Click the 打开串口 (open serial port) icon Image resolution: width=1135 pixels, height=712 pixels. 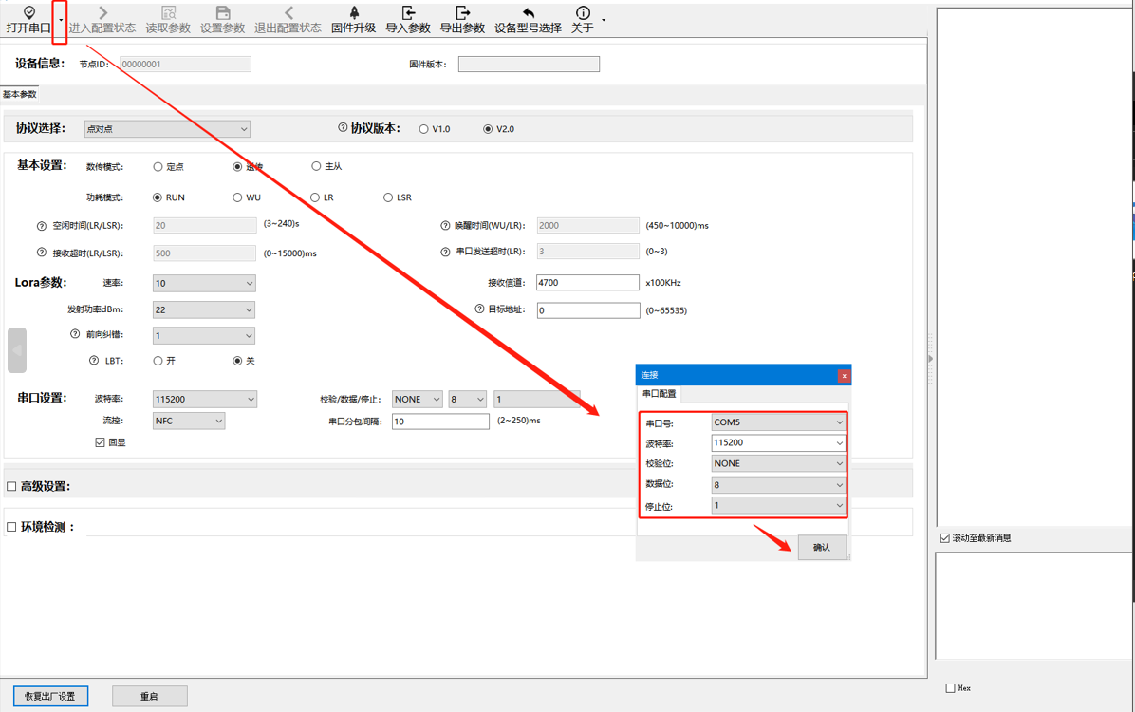click(x=28, y=13)
